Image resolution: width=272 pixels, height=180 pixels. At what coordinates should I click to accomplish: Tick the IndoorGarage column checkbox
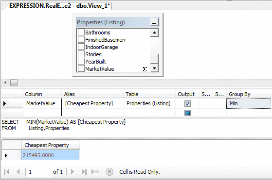pyautogui.click(x=81, y=47)
